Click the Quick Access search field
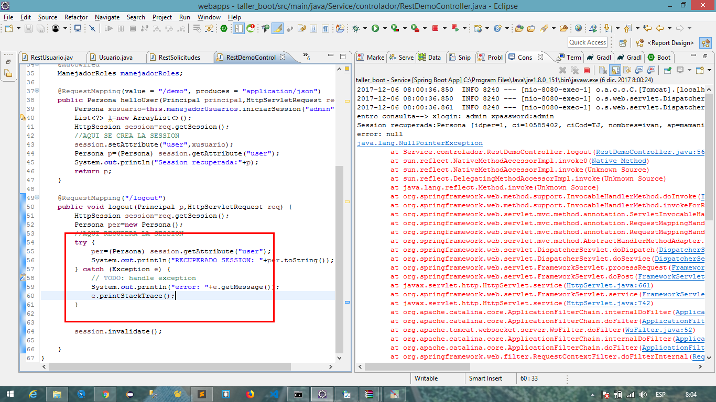 point(588,42)
